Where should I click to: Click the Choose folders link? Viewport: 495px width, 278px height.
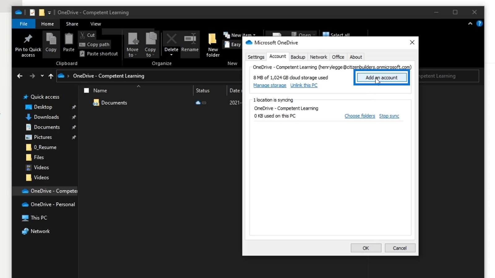coord(359,116)
